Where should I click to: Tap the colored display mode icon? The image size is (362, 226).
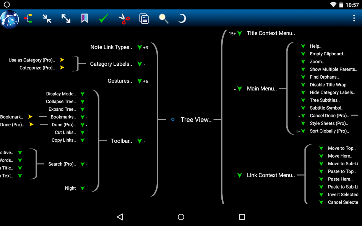[x=29, y=18]
